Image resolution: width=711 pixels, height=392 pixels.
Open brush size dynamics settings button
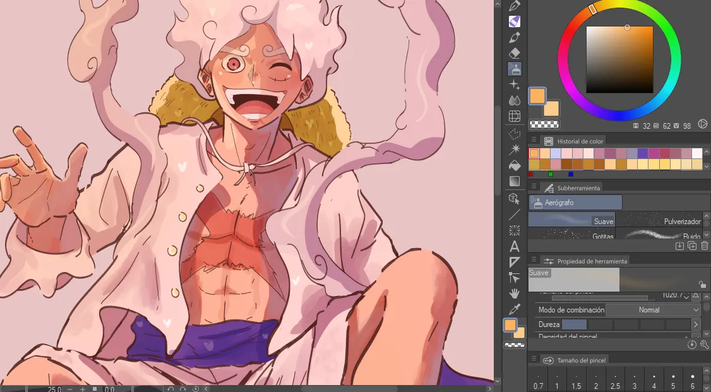696,297
